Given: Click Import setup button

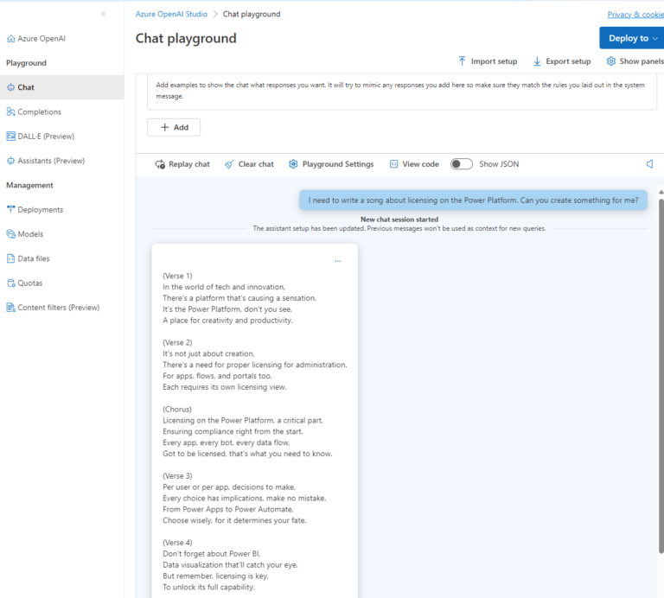Looking at the screenshot, I should point(488,61).
